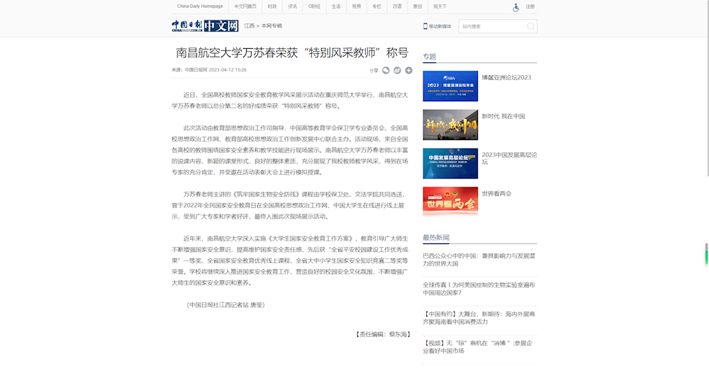Click the China Daily 中文网 logo
This screenshot has height=368, width=709.
[x=204, y=26]
